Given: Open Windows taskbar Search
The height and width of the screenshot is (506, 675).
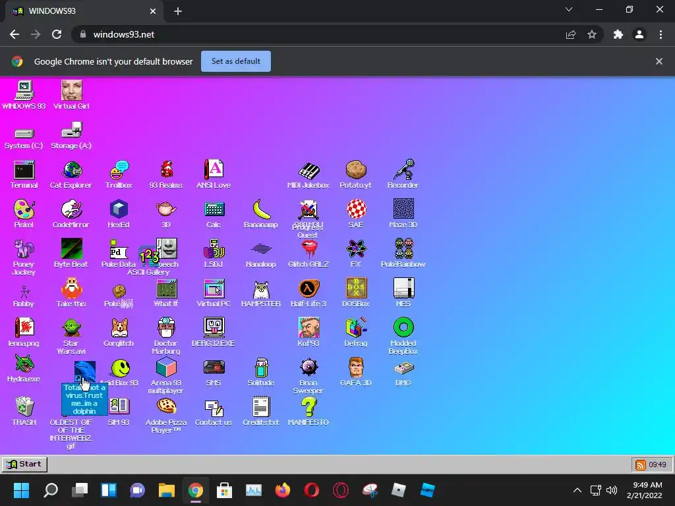Looking at the screenshot, I should pyautogui.click(x=51, y=490).
